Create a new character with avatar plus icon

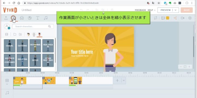click(7, 26)
